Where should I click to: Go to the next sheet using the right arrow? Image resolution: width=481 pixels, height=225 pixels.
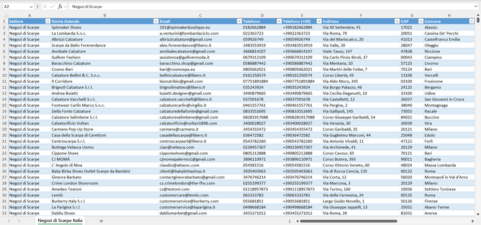tap(19, 221)
